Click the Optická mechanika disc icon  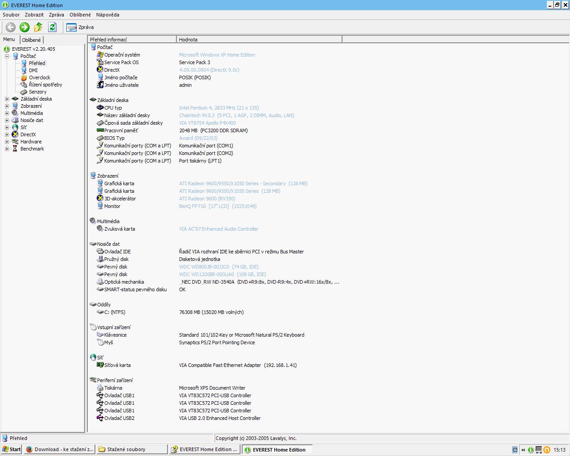coord(100,282)
